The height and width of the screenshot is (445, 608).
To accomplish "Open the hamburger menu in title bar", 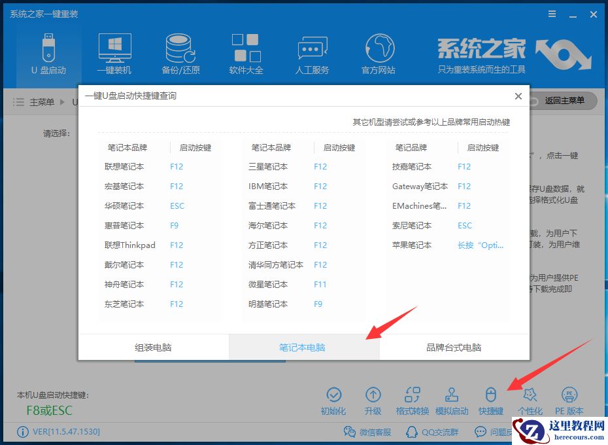I will (x=551, y=14).
